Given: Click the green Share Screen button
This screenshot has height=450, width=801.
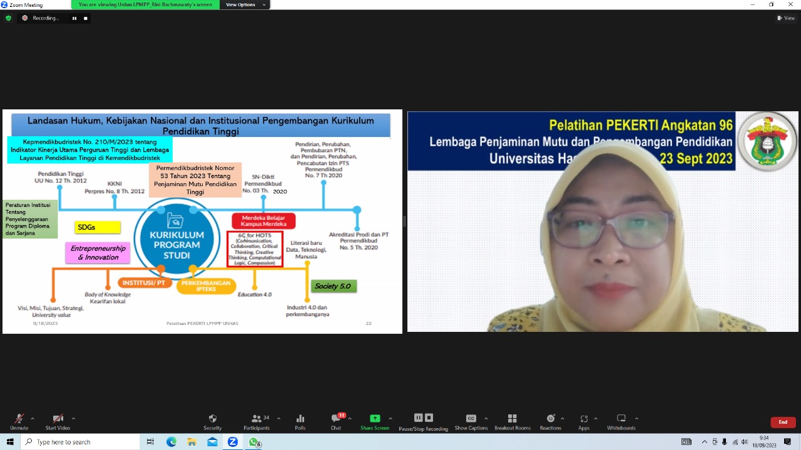Looking at the screenshot, I should pos(375,422).
